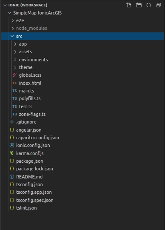
Task: Open tsconfig.app.json file
Action: [34, 192]
